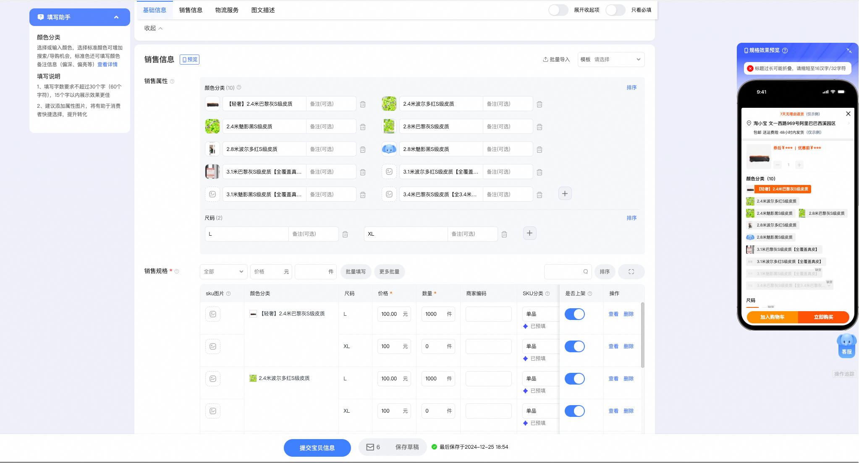Image resolution: width=859 pixels, height=463 pixels.
Task: Open the 查看详情 link
Action: 107,65
